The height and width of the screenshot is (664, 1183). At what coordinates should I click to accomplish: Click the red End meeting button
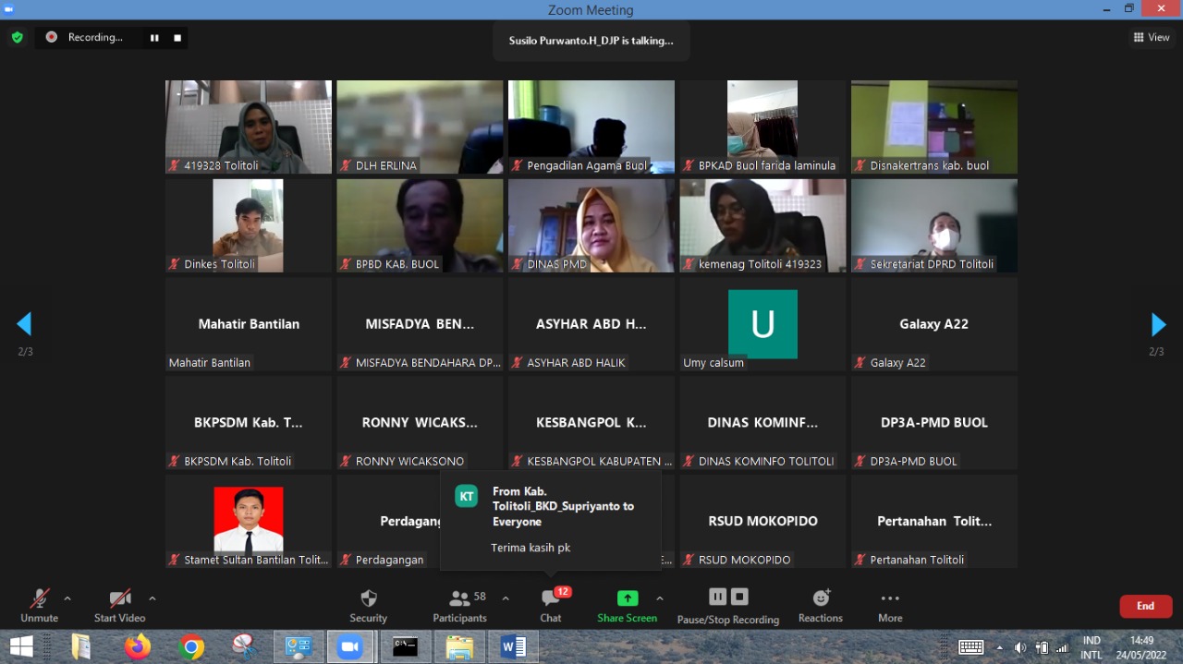[1145, 606]
